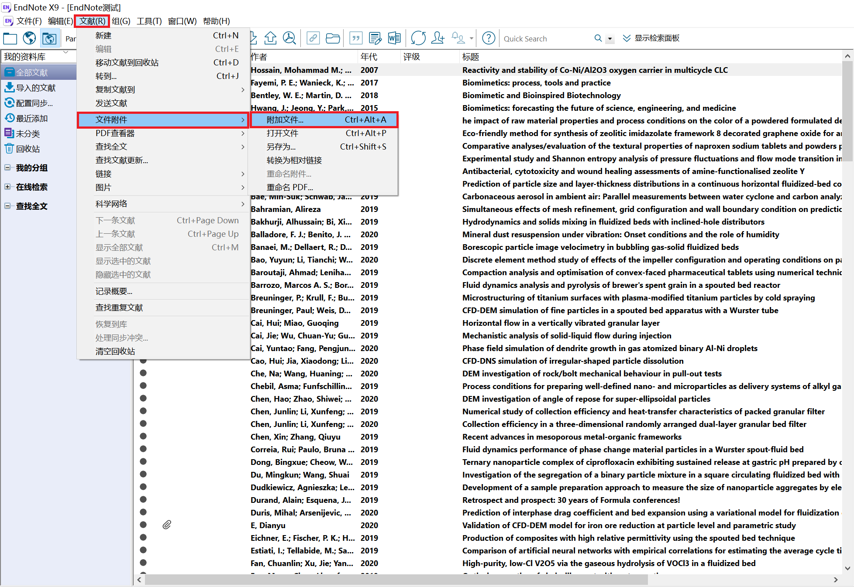Viewport: 854px width, 587px height.
Task: Sort by 评级 column header
Action: click(430, 57)
